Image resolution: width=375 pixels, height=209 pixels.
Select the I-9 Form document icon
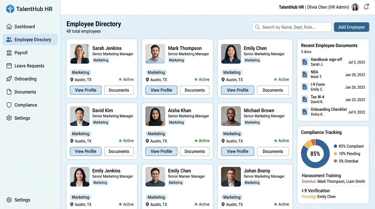tap(305, 87)
